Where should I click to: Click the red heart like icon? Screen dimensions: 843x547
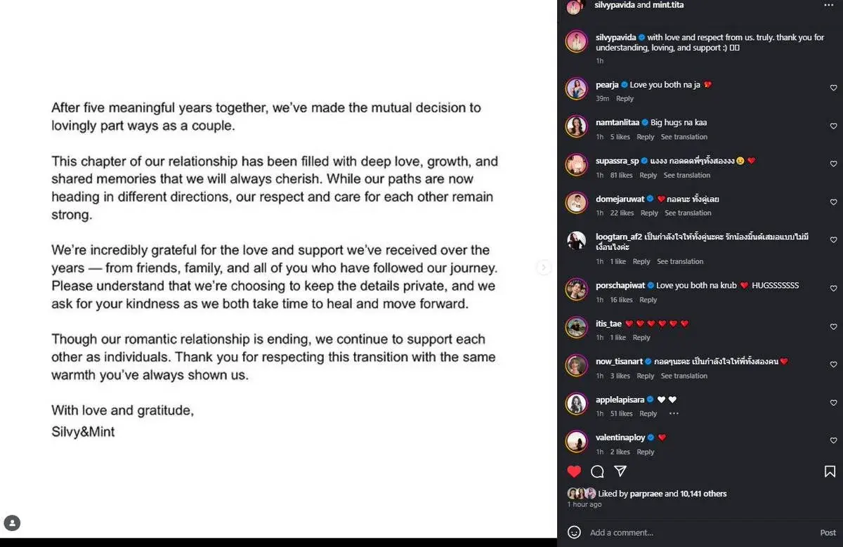[575, 471]
